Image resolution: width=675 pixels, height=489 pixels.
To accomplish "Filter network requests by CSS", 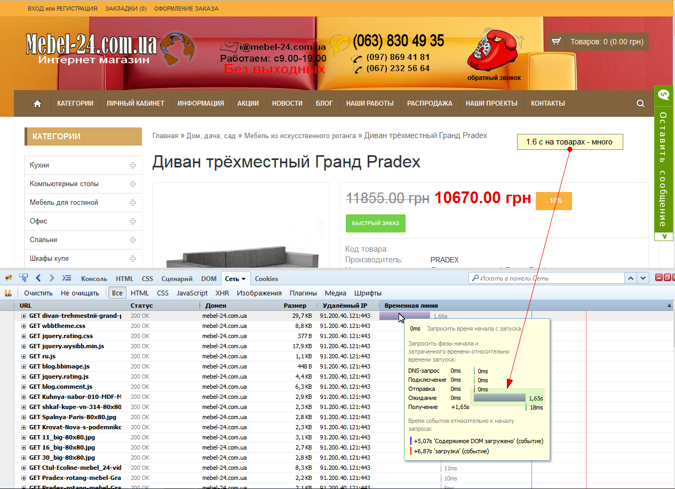I will tap(163, 293).
